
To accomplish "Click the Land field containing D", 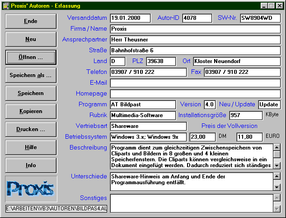I will [x=117, y=61].
